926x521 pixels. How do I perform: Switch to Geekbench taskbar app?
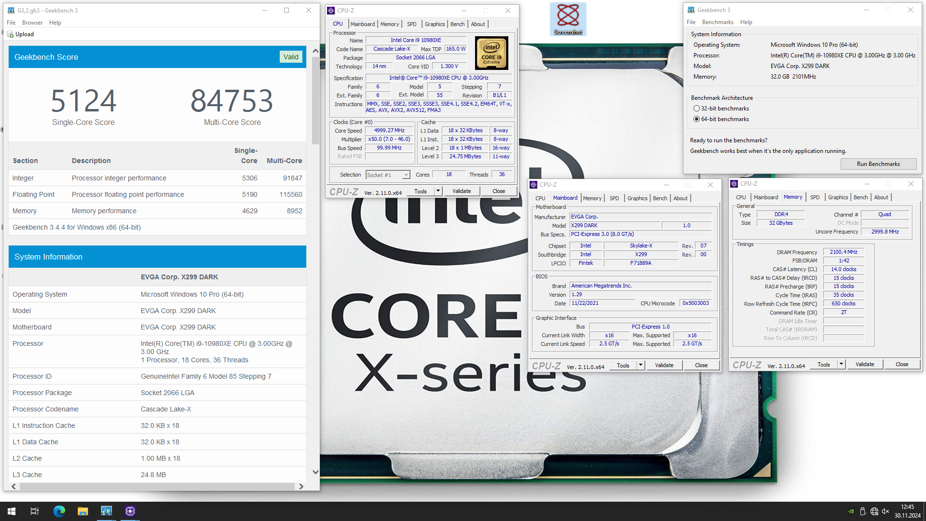[x=106, y=511]
